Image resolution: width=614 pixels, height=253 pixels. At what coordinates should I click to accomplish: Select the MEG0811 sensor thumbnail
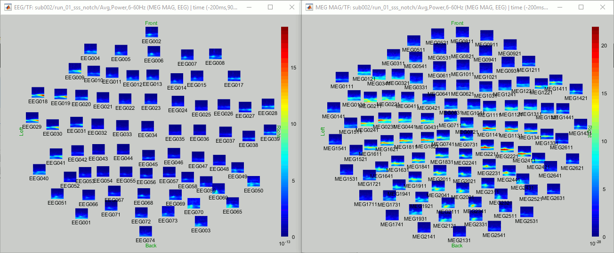(462, 32)
